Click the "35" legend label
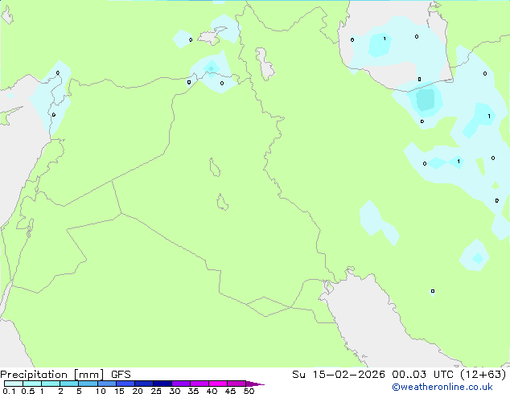The image size is (510, 394). (x=193, y=391)
